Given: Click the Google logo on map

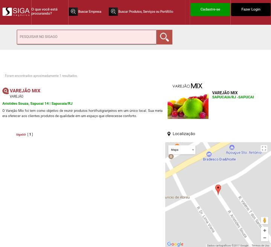Looking at the screenshot, I should [x=175, y=244].
